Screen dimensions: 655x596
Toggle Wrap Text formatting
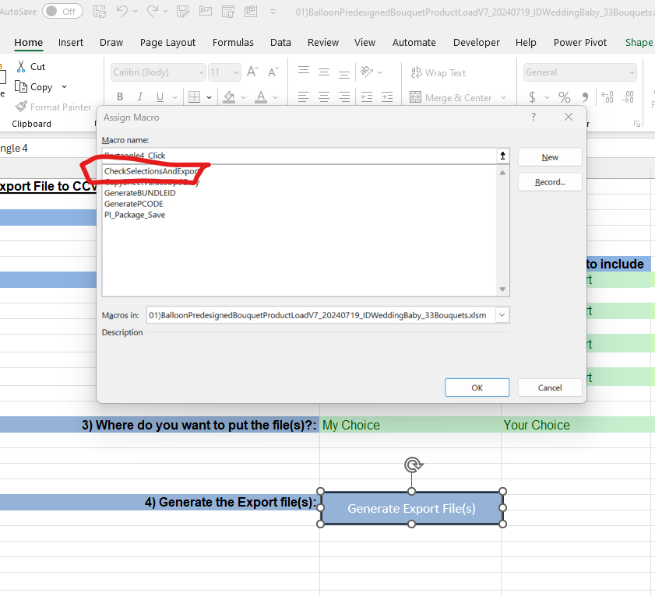click(x=438, y=72)
